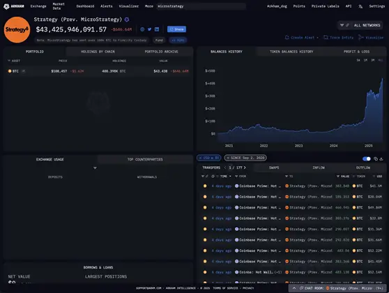389x293 pixels.
Task: Open the Twitter profile icon
Action: (149, 29)
